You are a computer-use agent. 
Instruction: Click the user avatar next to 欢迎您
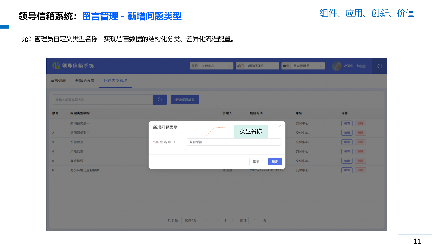(x=337, y=66)
